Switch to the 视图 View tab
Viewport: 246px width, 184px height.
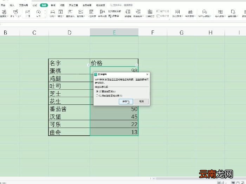[x=62, y=5]
